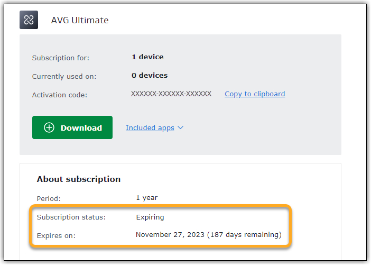Click the Subscription for label

point(60,58)
